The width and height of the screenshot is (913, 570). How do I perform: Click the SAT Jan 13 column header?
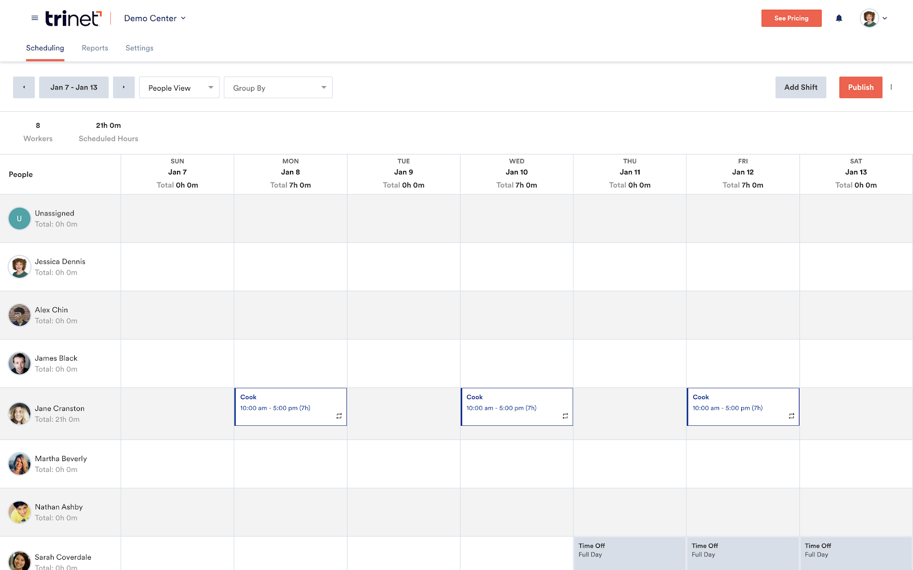pyautogui.click(x=856, y=174)
